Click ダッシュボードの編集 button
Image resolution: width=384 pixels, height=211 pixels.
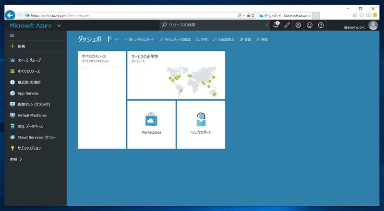pos(175,39)
